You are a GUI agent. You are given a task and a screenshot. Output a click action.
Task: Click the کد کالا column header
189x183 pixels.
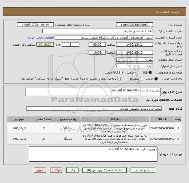tap(162, 119)
